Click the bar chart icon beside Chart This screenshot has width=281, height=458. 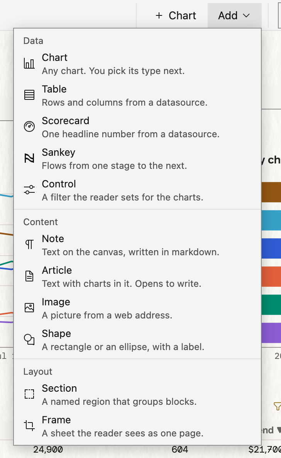coord(29,64)
